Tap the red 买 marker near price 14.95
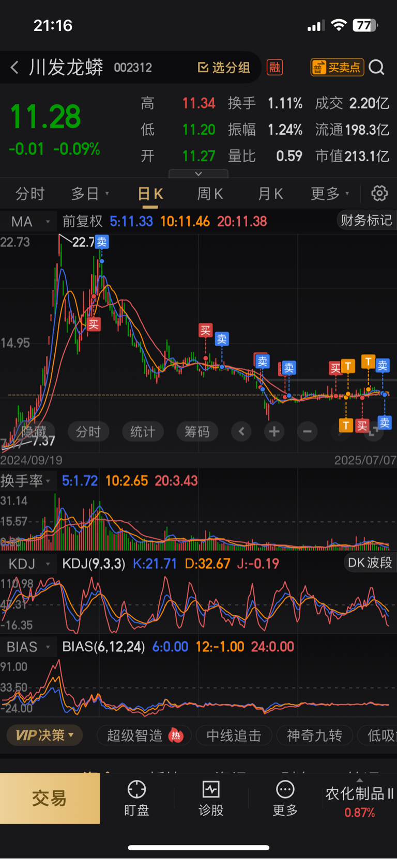The image size is (397, 859). click(94, 324)
